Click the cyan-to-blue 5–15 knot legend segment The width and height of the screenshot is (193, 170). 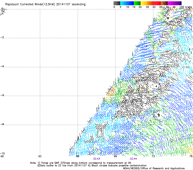coord(127,3)
